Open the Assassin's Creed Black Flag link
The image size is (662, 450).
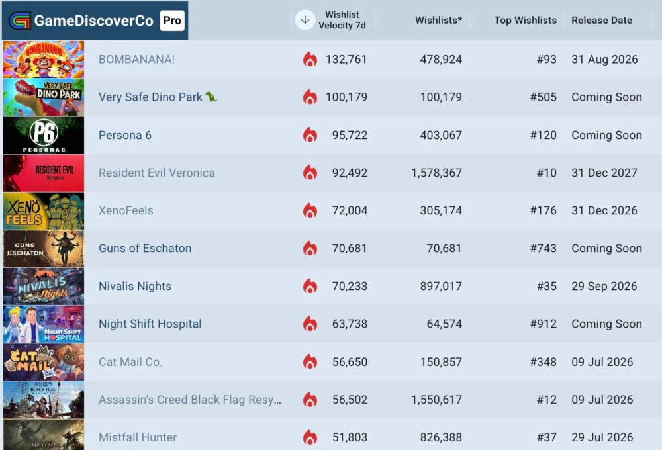click(x=190, y=400)
